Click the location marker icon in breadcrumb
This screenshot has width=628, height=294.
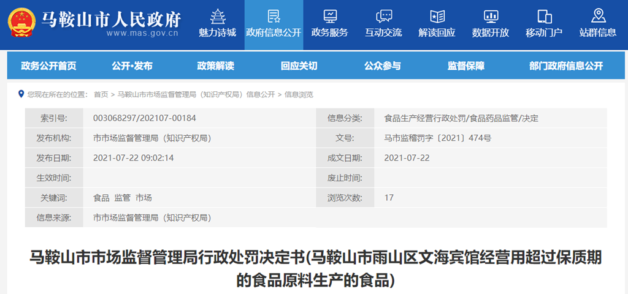coord(22,94)
